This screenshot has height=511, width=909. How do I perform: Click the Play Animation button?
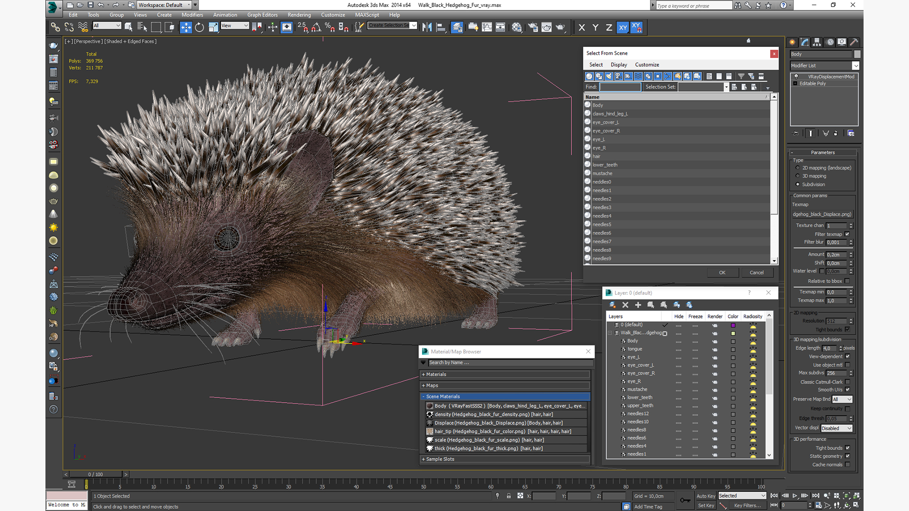(795, 496)
